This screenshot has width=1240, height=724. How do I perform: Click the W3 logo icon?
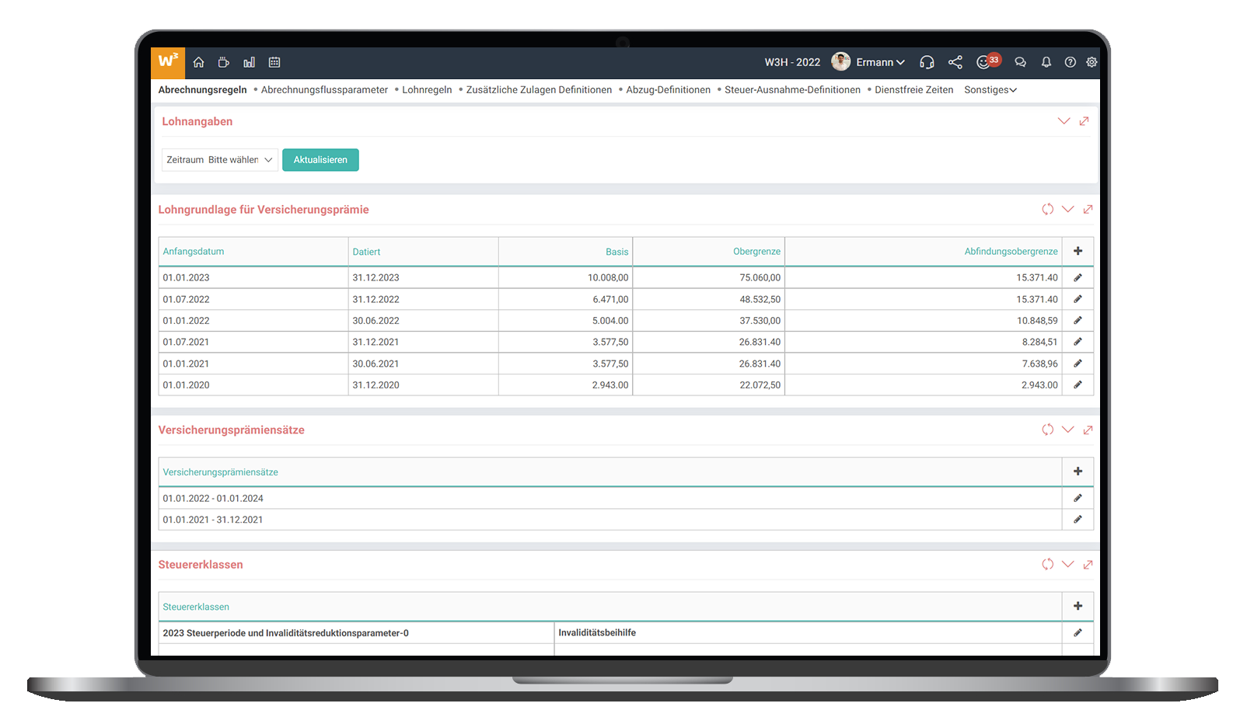(x=168, y=62)
